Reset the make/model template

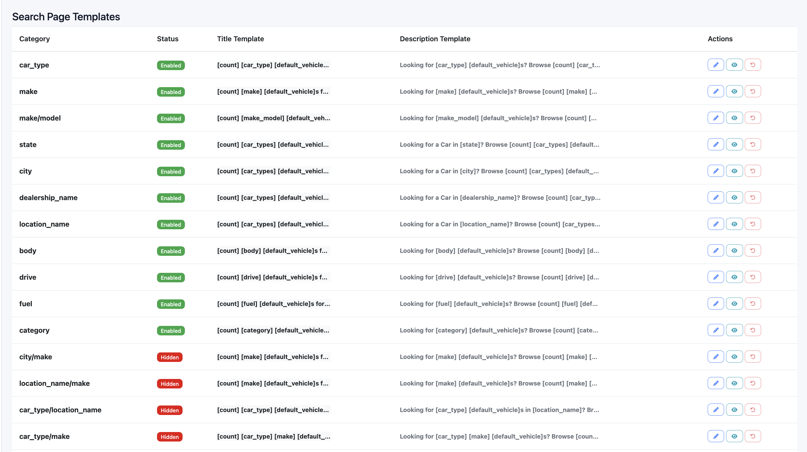click(753, 118)
